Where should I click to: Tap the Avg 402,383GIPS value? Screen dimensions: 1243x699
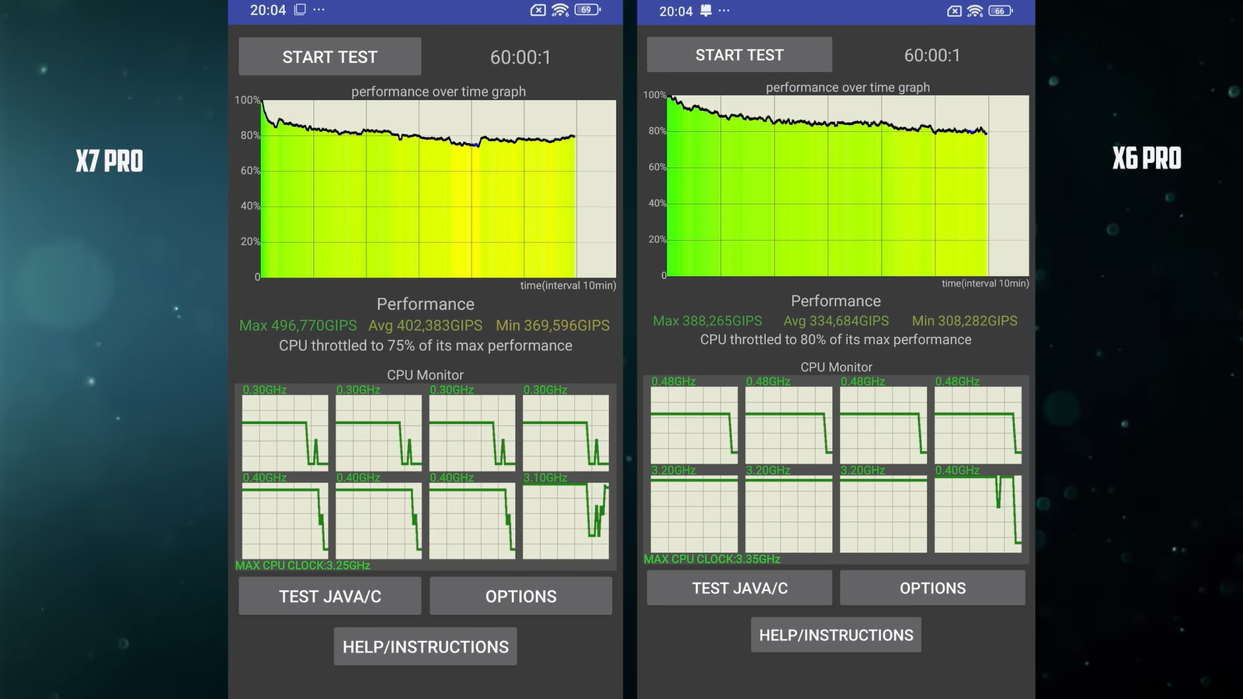pos(426,325)
